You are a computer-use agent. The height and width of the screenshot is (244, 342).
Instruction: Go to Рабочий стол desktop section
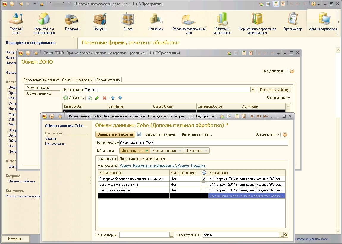point(16,23)
